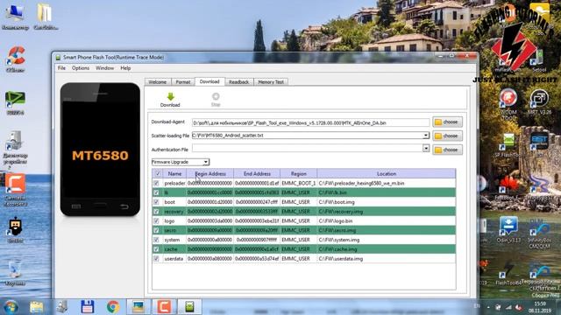Click the Windows Start orb
The width and height of the screenshot is (561, 315).
(11, 307)
